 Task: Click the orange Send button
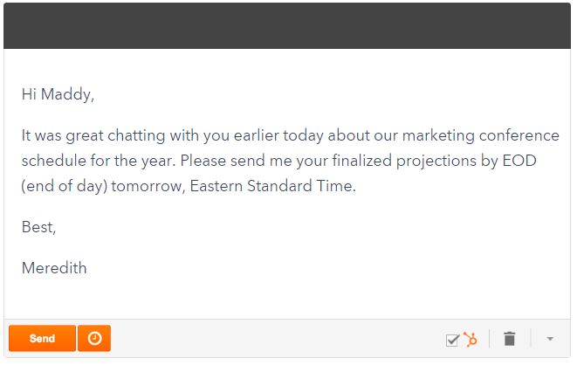[x=42, y=339]
